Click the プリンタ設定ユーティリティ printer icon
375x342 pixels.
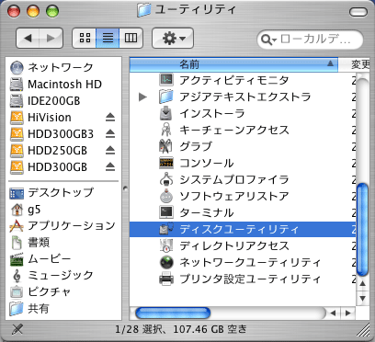[x=166, y=279]
